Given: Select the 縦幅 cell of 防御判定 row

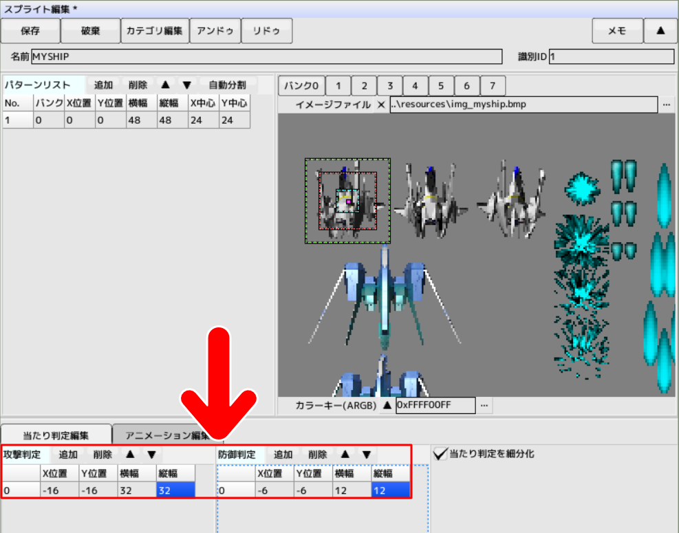Looking at the screenshot, I should [390, 490].
